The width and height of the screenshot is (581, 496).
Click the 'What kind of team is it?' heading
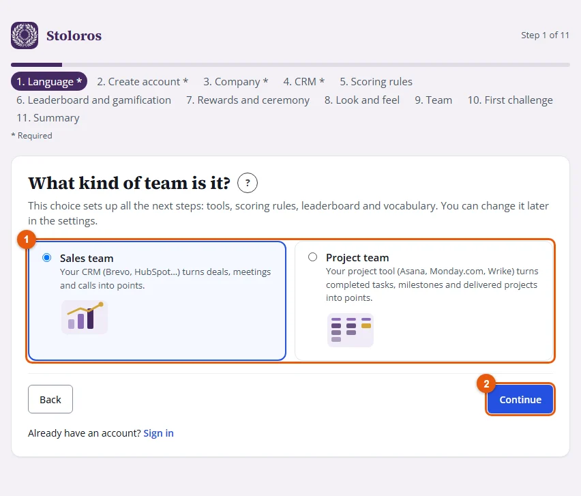click(129, 183)
